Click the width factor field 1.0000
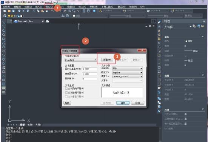 pyautogui.click(x=89, y=74)
